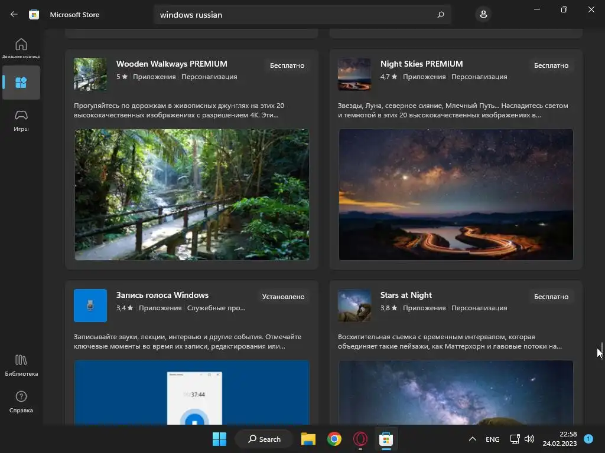Click Бесплатно button for Night Skies PREMIUM
The width and height of the screenshot is (605, 453).
tap(551, 65)
